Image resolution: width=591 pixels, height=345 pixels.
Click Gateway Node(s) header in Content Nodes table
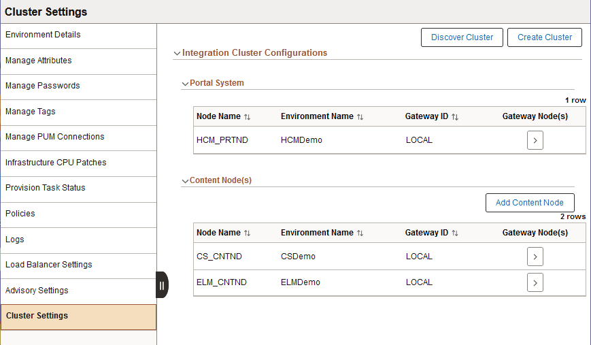[x=535, y=233]
